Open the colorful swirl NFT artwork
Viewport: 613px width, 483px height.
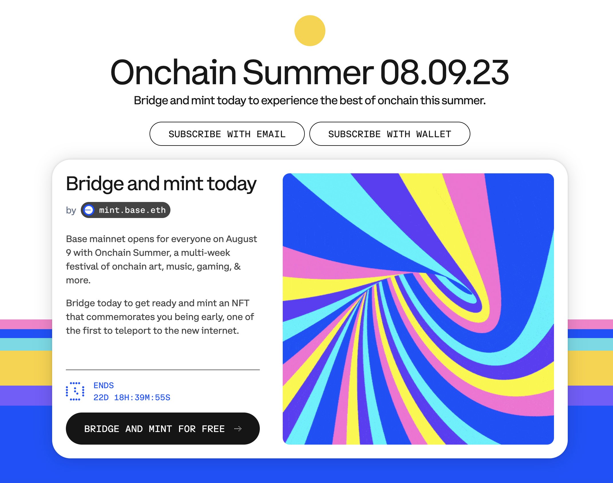tap(418, 309)
